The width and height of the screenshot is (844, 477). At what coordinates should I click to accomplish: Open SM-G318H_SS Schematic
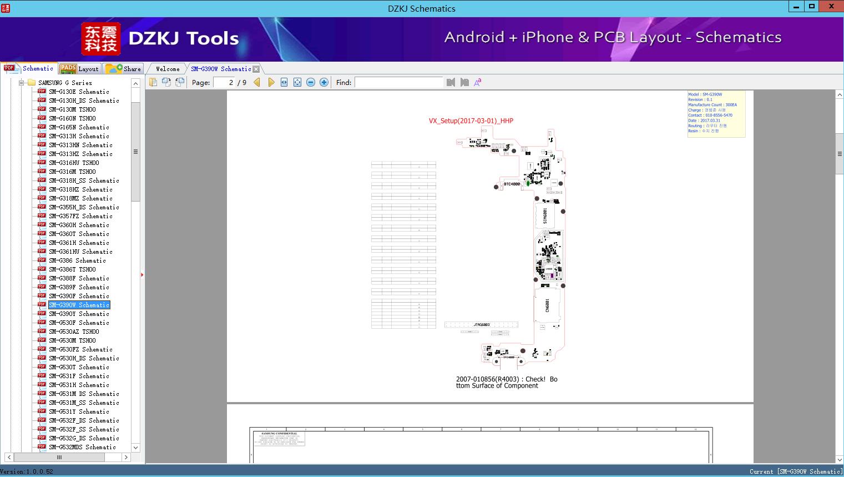[84, 180]
